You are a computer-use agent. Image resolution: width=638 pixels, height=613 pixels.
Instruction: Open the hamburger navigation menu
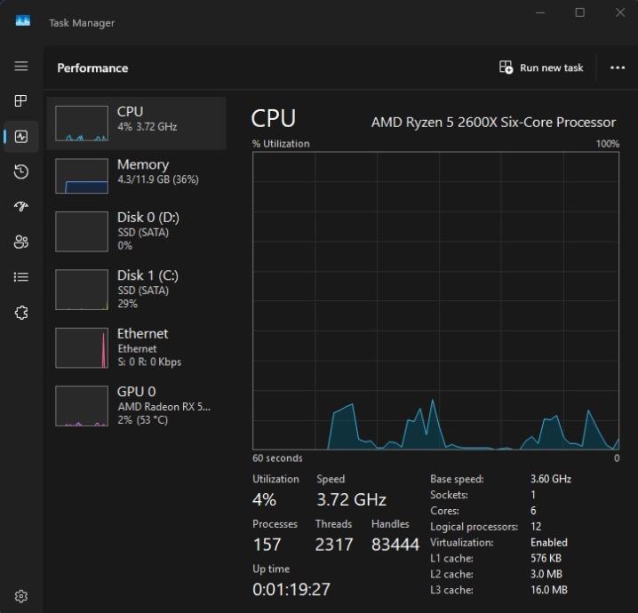point(21,66)
